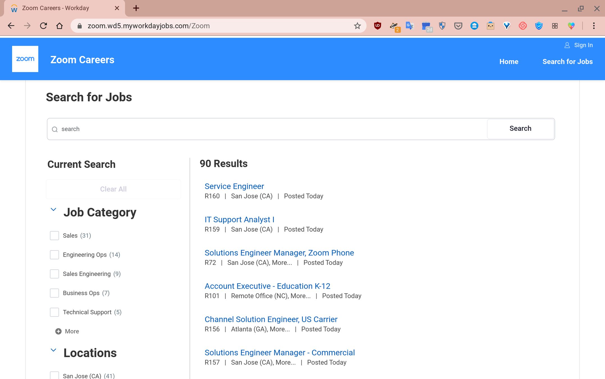Tick the Technical Support checkbox
This screenshot has width=605, height=379.
click(54, 312)
